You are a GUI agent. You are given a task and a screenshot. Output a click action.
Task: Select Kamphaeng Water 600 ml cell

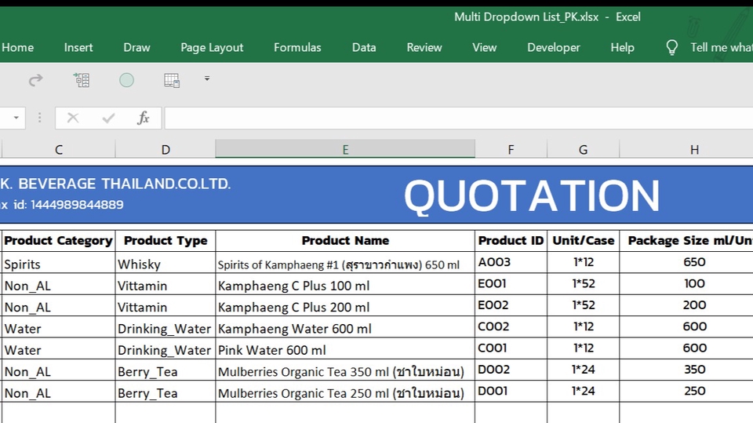point(345,327)
